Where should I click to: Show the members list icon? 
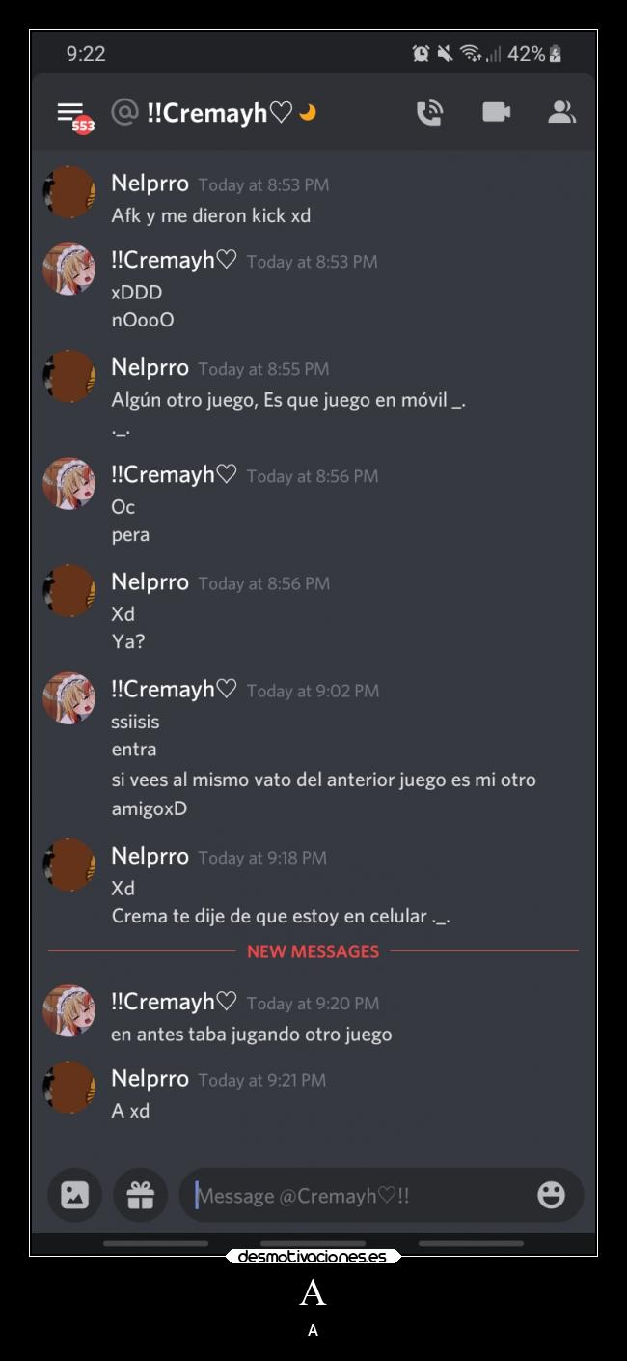tap(561, 112)
